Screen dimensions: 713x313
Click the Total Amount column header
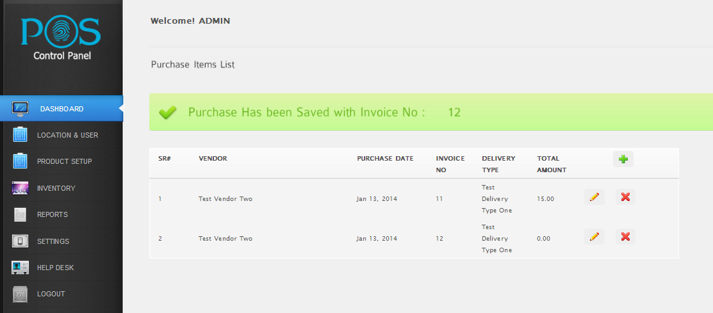pos(552,164)
